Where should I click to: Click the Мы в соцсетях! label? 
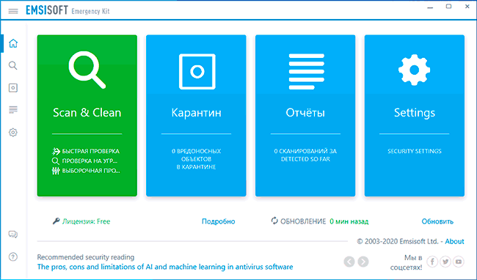pos(406,262)
